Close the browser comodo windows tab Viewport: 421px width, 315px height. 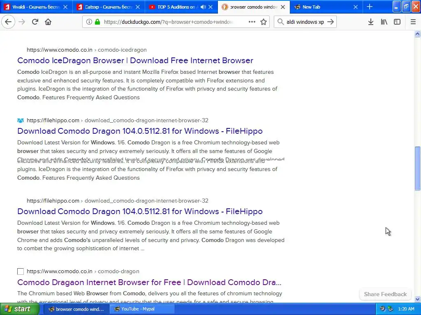point(283,7)
